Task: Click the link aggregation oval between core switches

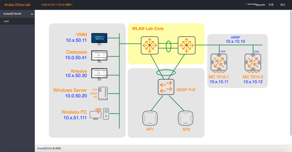Action: click(169, 46)
